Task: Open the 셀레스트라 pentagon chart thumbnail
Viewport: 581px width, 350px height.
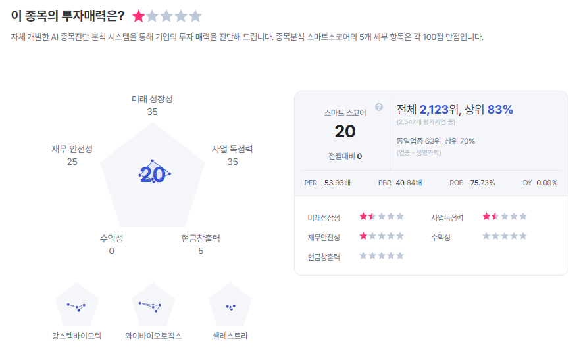Action: pos(231,305)
